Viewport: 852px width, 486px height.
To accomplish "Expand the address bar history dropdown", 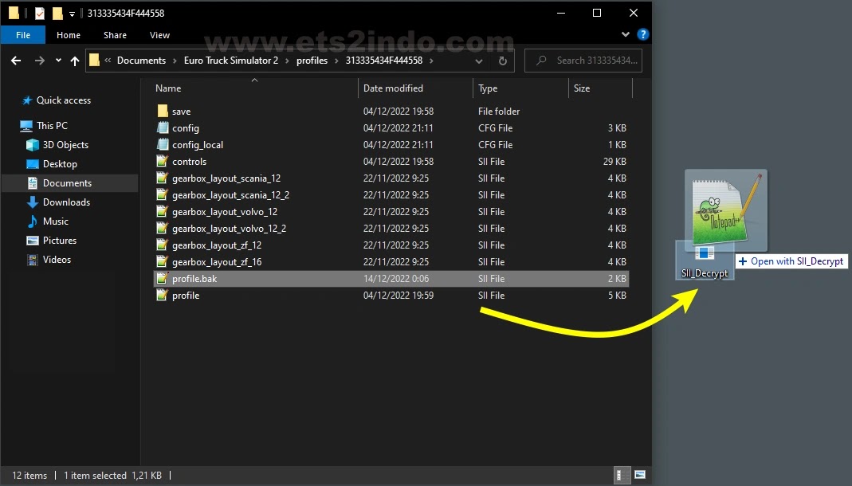I will click(479, 61).
